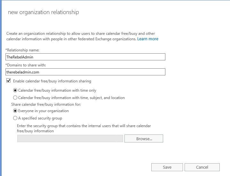Click the "time, subject, and location" option label
The height and width of the screenshot is (176, 230).
[x=71, y=98]
